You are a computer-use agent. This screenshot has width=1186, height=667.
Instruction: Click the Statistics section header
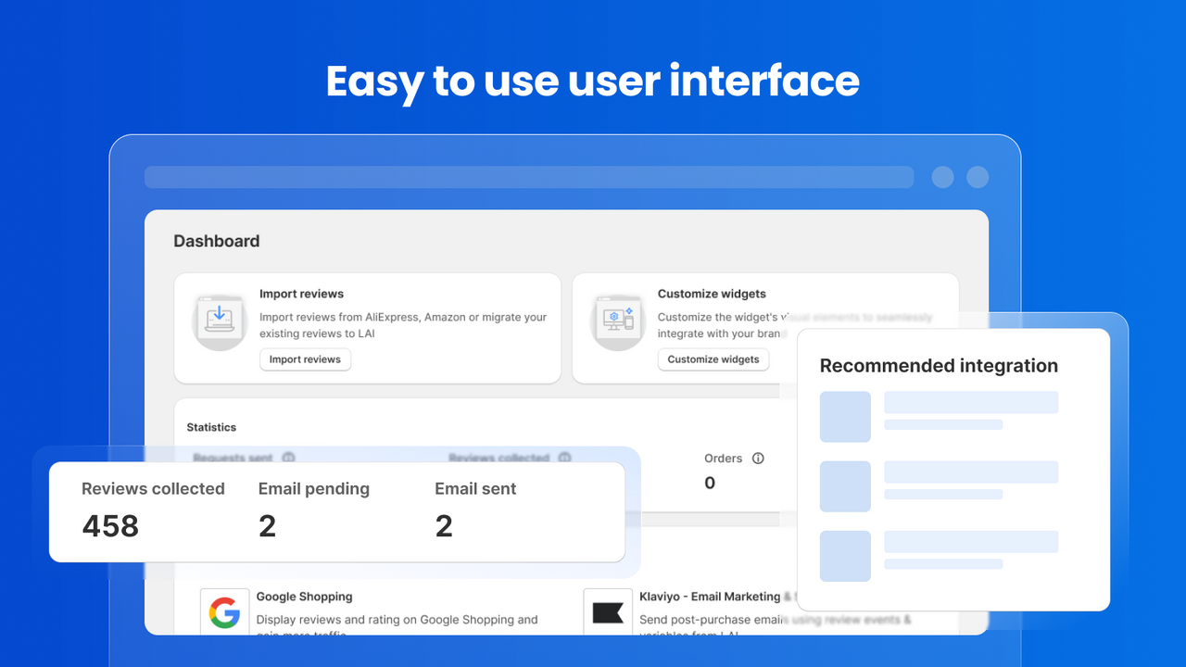(211, 427)
